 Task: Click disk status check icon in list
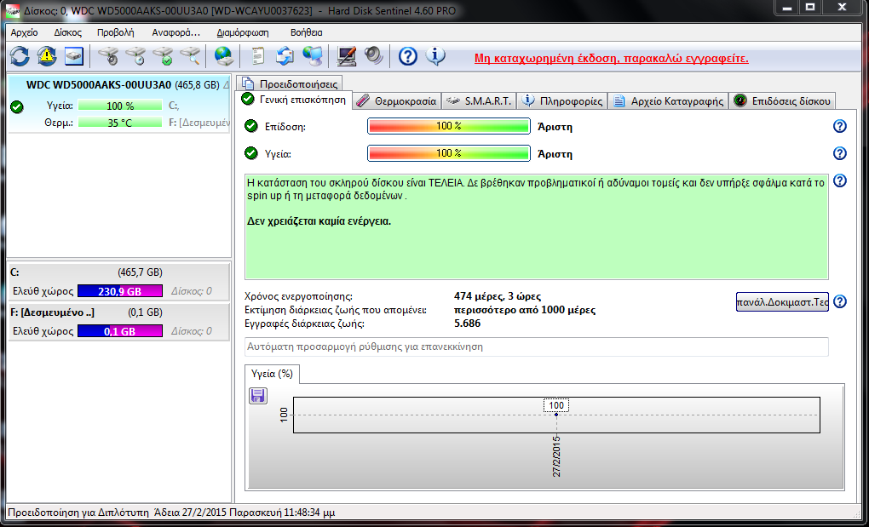[17, 106]
